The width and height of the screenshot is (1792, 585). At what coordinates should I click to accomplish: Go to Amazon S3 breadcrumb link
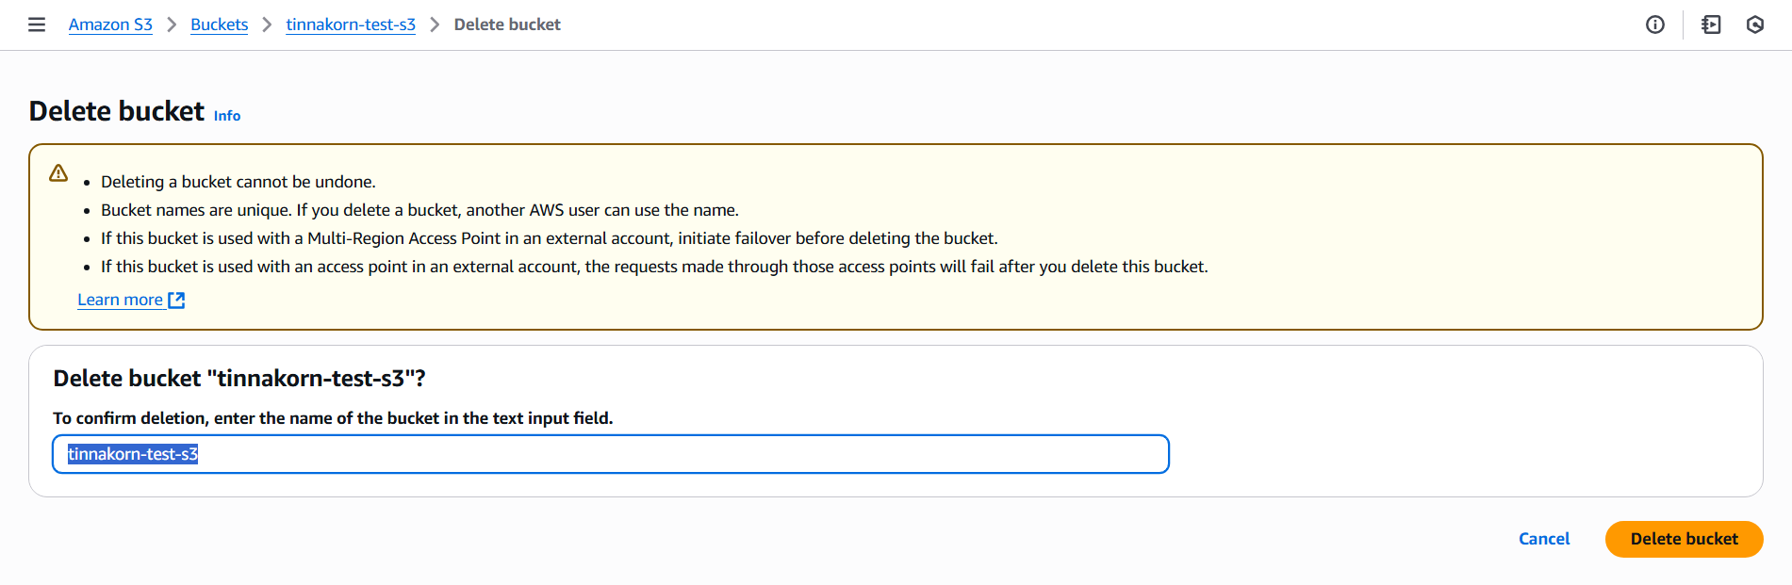coord(110,24)
